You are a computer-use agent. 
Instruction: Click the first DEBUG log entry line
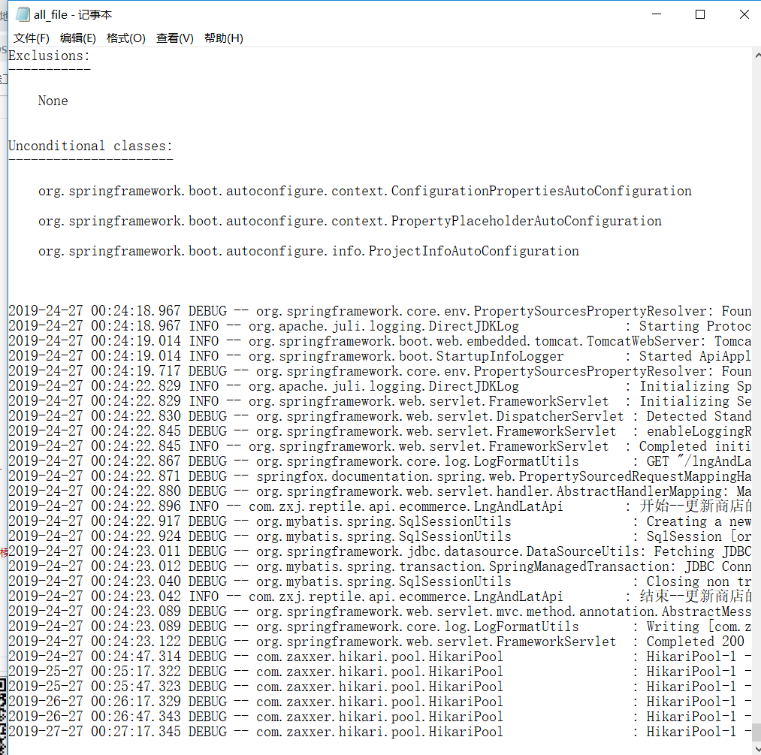click(x=300, y=310)
